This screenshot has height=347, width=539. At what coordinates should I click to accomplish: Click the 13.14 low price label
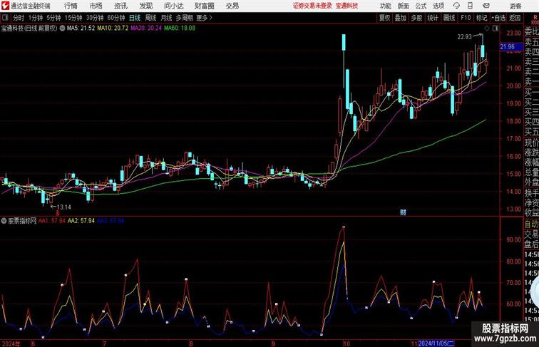[x=63, y=207]
